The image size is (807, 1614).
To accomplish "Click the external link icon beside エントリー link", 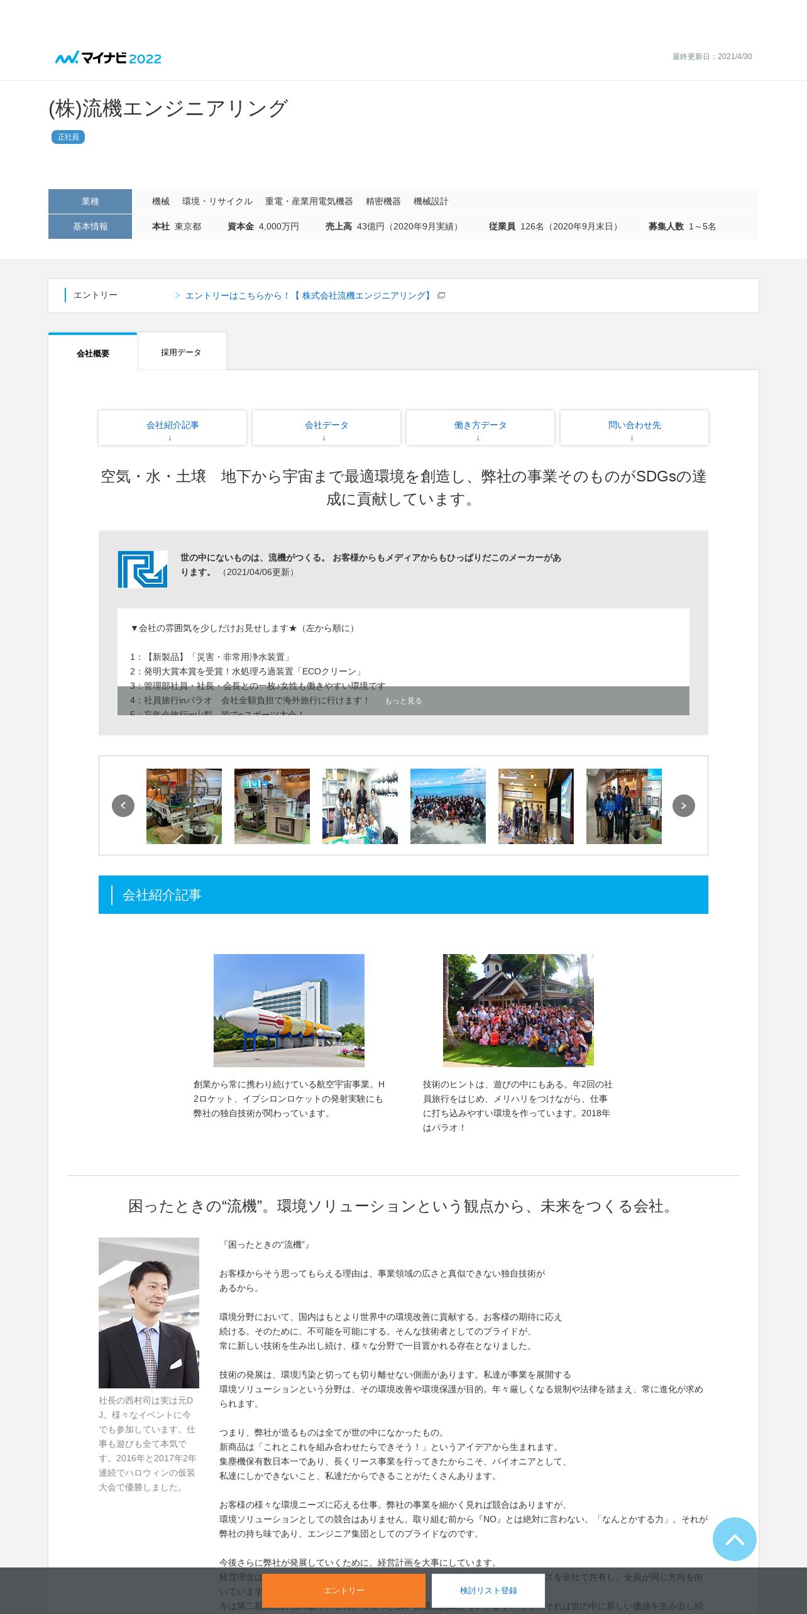I will coord(441,295).
